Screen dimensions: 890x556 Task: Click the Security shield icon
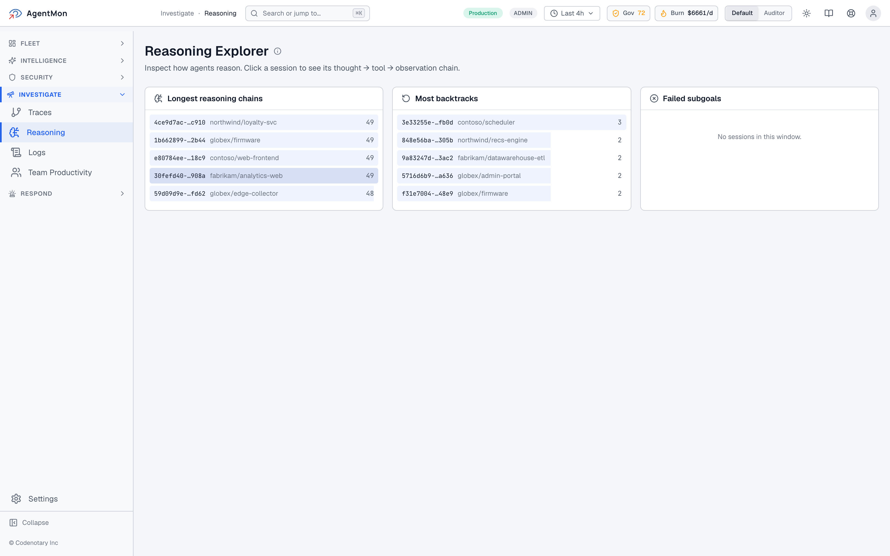(12, 77)
